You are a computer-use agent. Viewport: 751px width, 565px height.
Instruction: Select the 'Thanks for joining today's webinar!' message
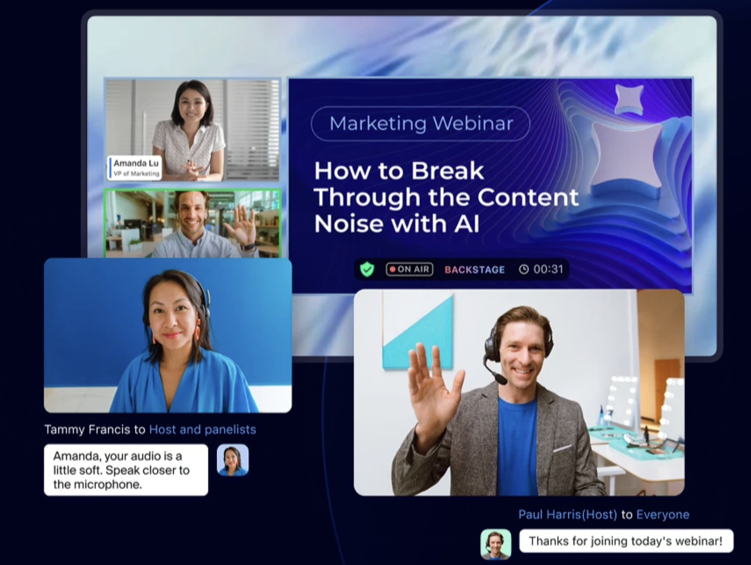click(626, 541)
